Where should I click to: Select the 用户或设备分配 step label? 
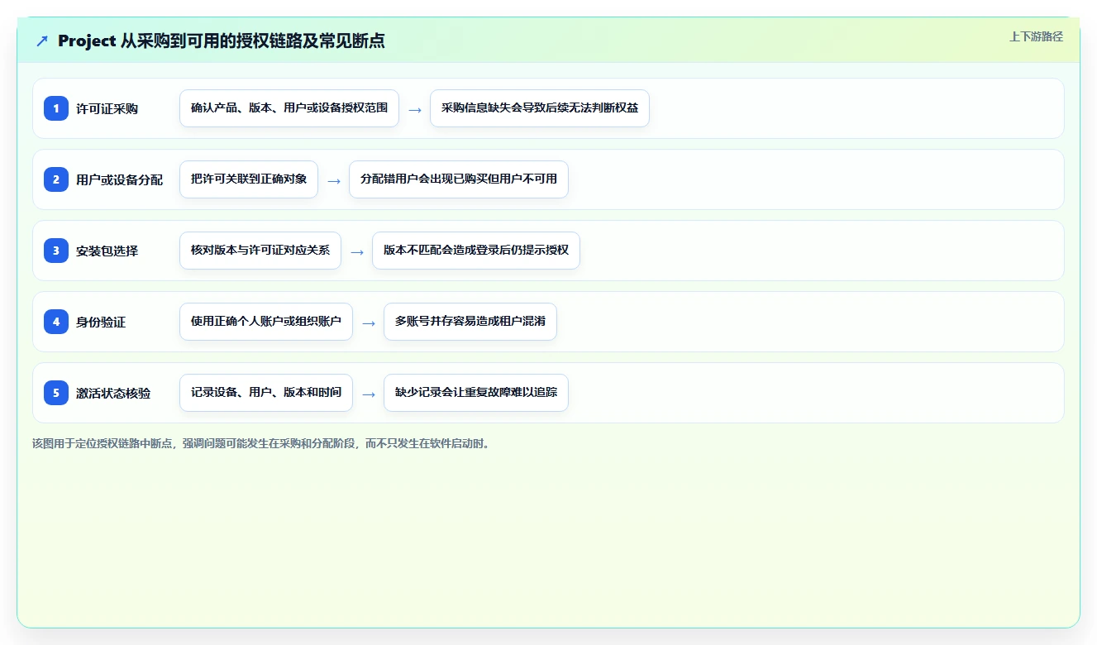[x=119, y=180]
